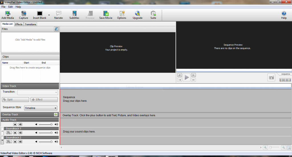Open the Transition dropdown
Viewport: 292px width, 157px height.
[x=37, y=92]
